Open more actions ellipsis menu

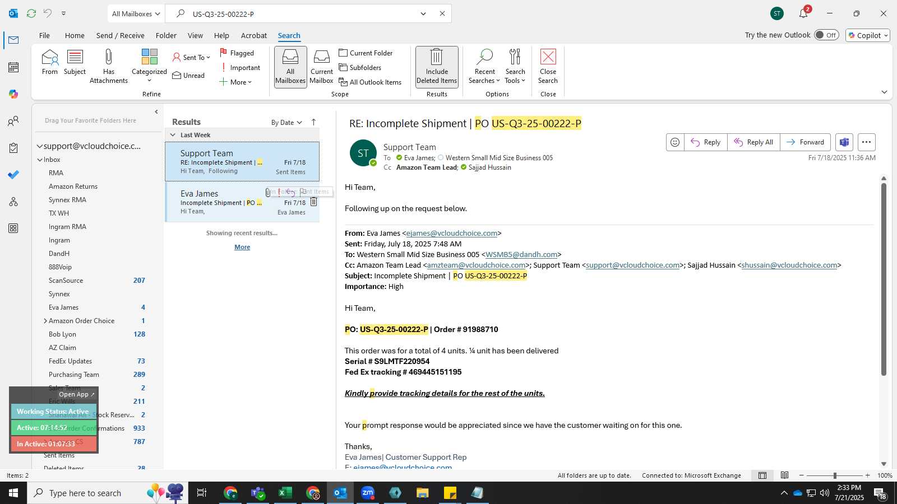[866, 142]
